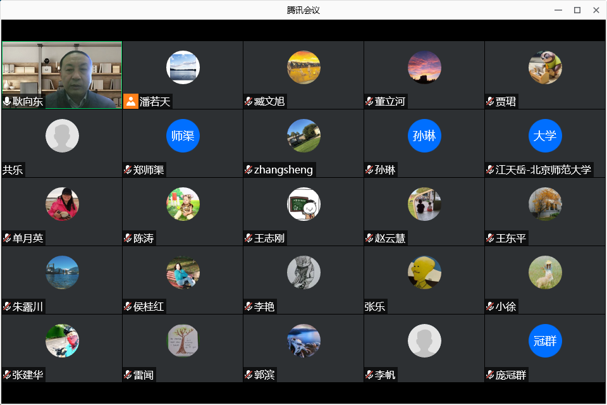Click the orange host icon beside 潘若天

(130, 101)
